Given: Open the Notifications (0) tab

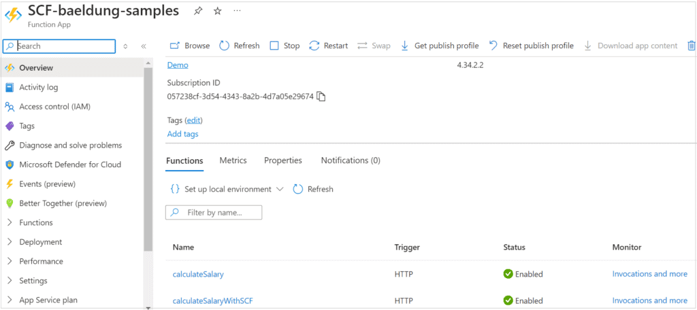Looking at the screenshot, I should point(350,160).
